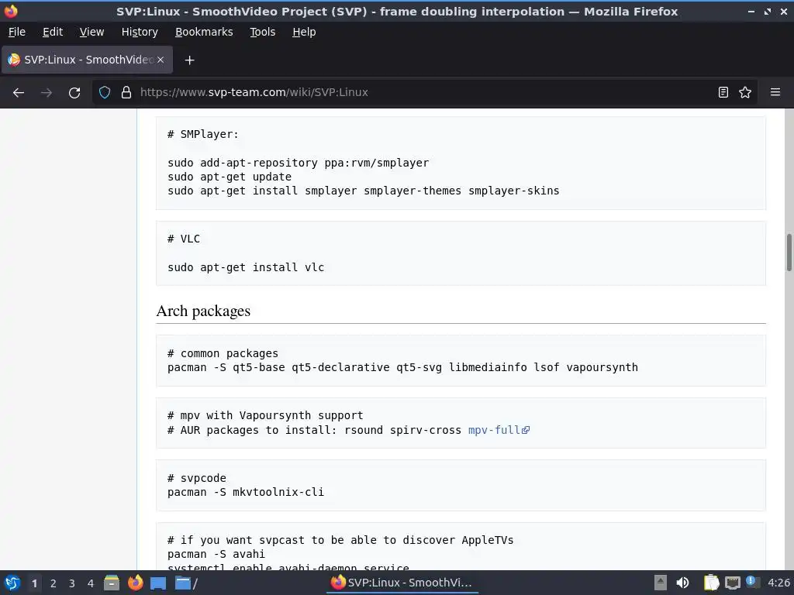Launch file manager from the taskbar
Screen dimensions: 794x595
point(112,583)
